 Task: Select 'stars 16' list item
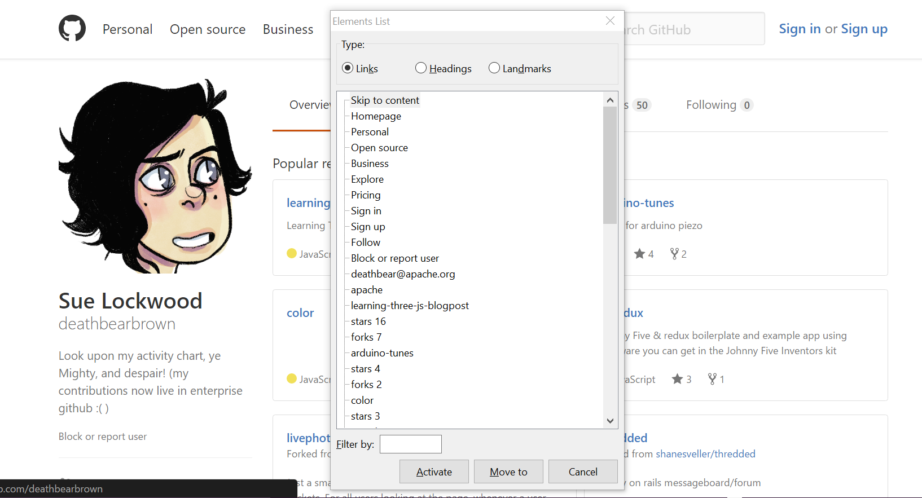coord(368,321)
